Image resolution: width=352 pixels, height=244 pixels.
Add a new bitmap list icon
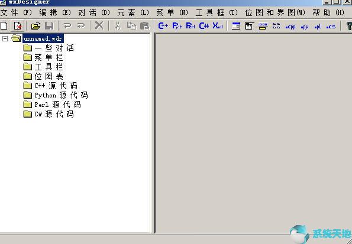[277, 26]
